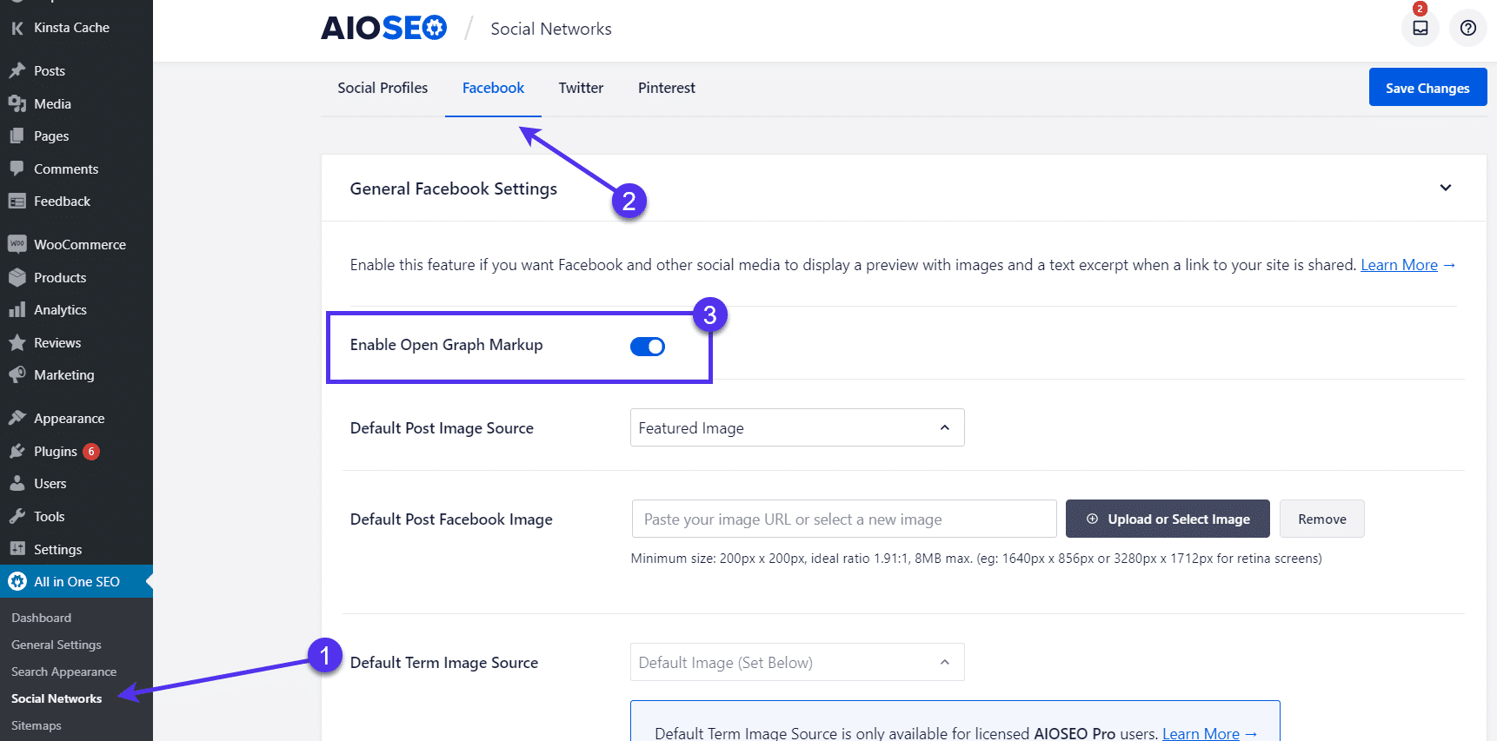
Task: Click the Settings sliders icon
Action: (x=17, y=549)
